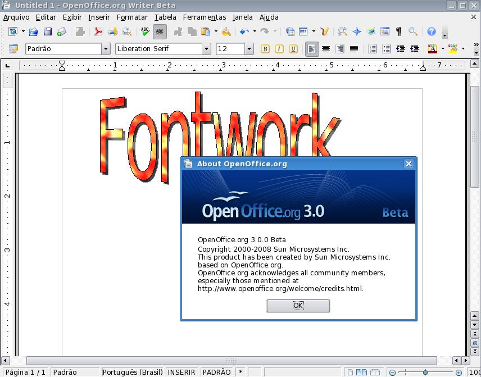Expand the Paste options arrow
This screenshot has width=481, height=377.
tap(216, 31)
